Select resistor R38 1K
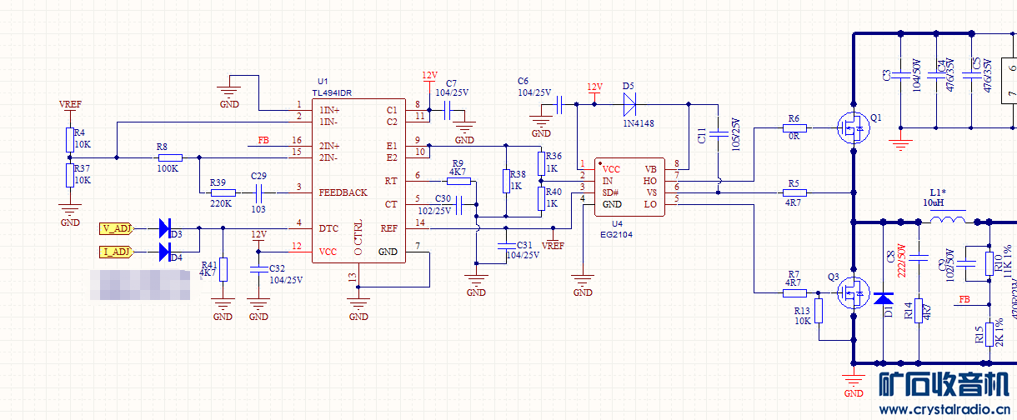 coord(505,181)
